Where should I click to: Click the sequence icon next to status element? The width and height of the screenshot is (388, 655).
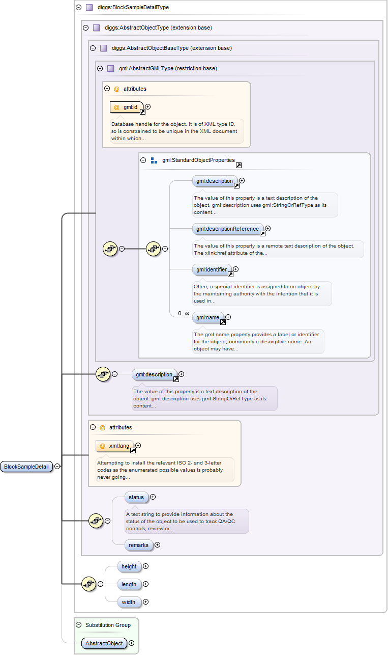pos(96,521)
